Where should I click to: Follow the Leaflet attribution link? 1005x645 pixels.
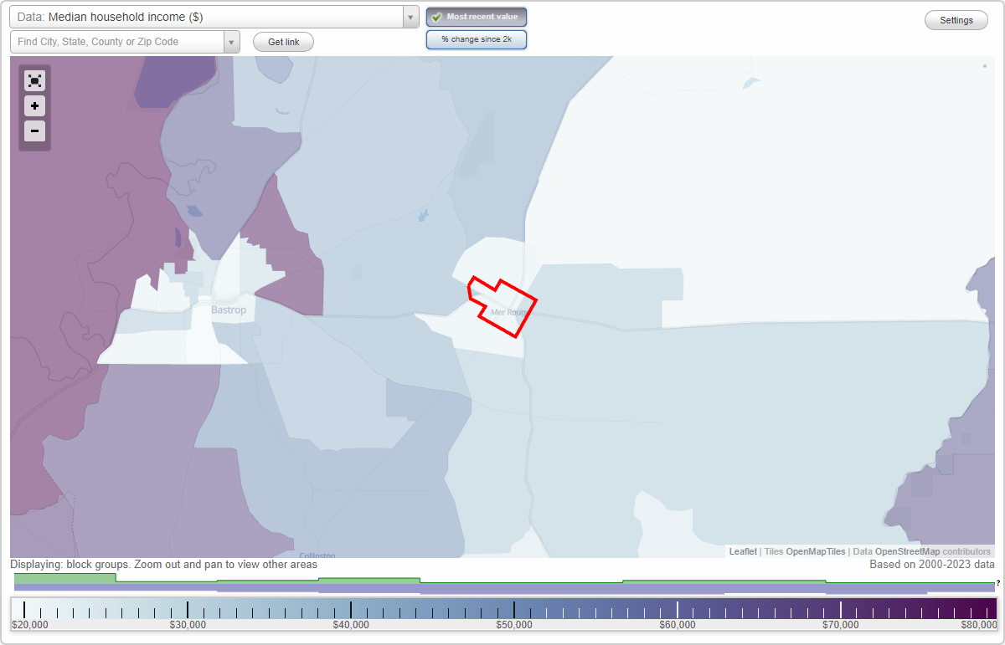click(x=743, y=551)
